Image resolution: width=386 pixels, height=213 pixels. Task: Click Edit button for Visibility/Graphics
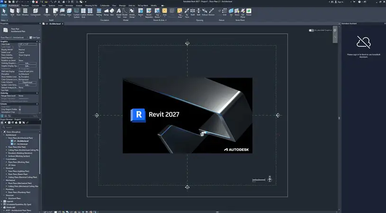pyautogui.click(x=27, y=63)
